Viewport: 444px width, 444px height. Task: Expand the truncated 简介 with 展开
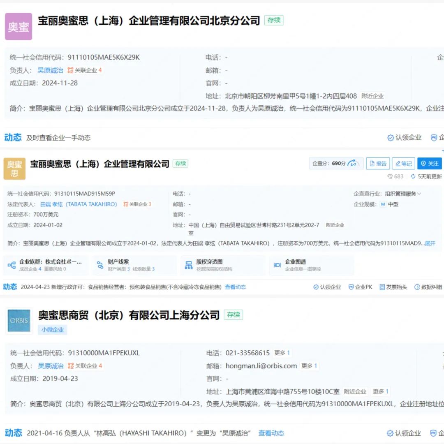tap(430, 243)
